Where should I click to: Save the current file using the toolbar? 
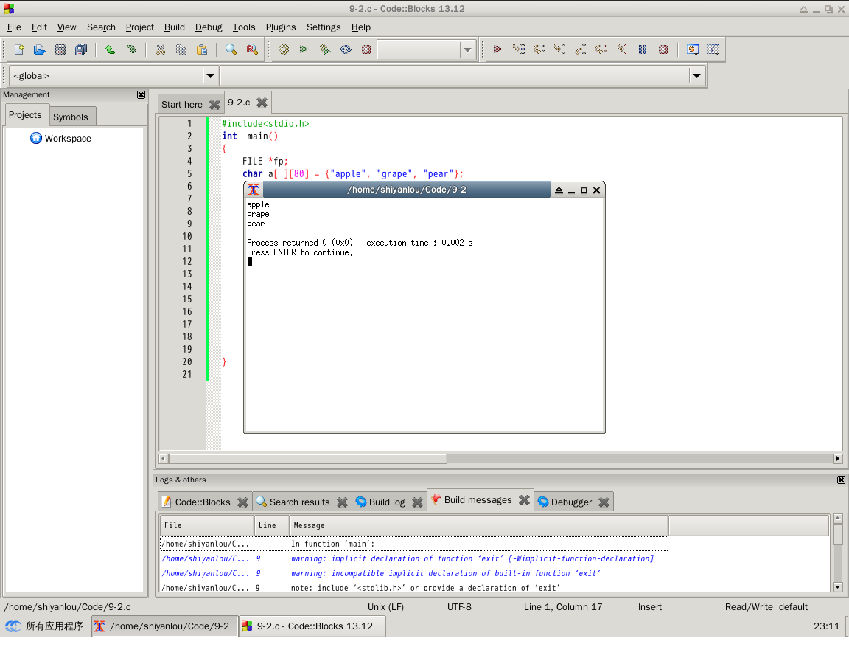[x=60, y=49]
